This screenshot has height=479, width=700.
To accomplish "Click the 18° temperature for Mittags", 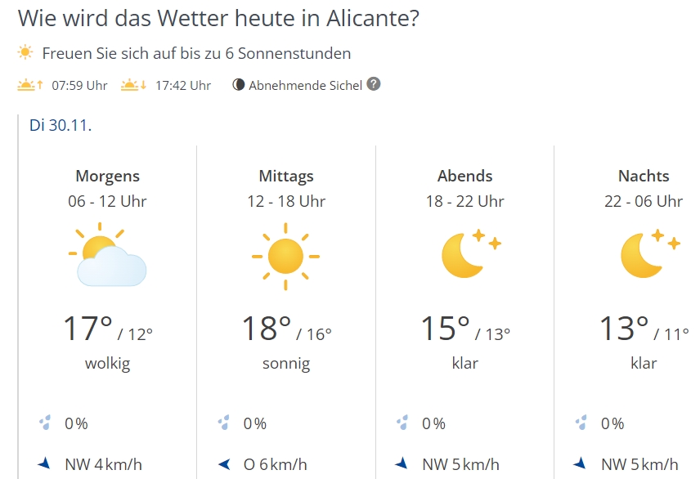I will (267, 328).
